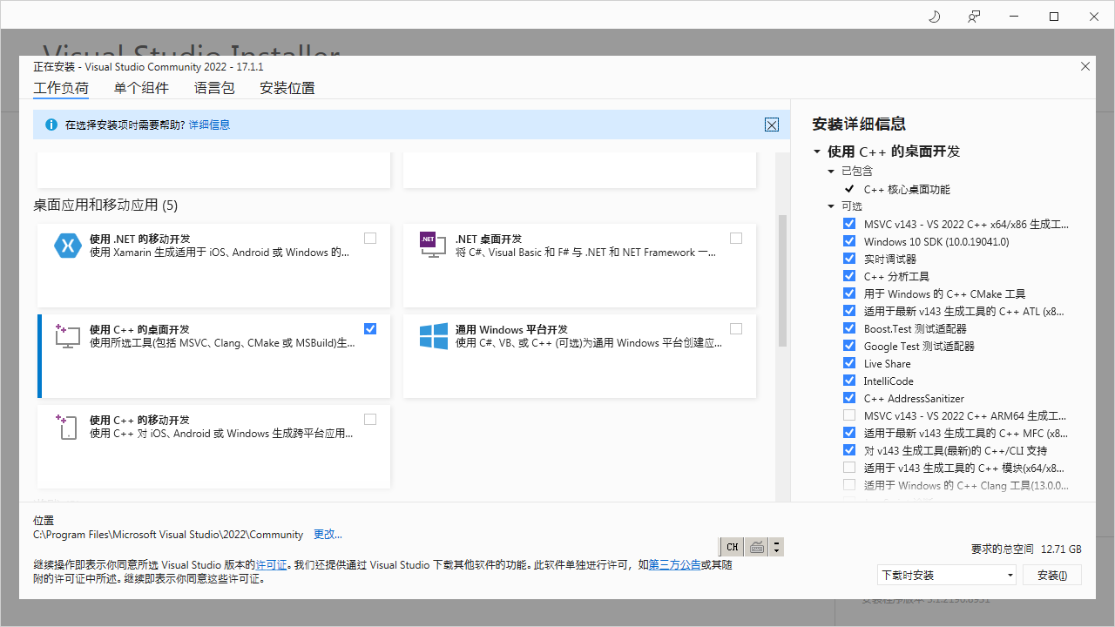Uncheck the Live Share component

(849, 363)
